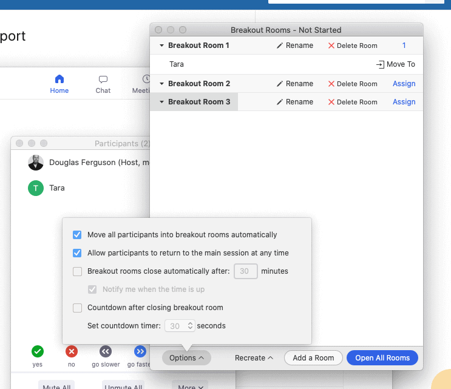Expand the Recreate menu
Screen dimensions: 451x389
[254, 358]
